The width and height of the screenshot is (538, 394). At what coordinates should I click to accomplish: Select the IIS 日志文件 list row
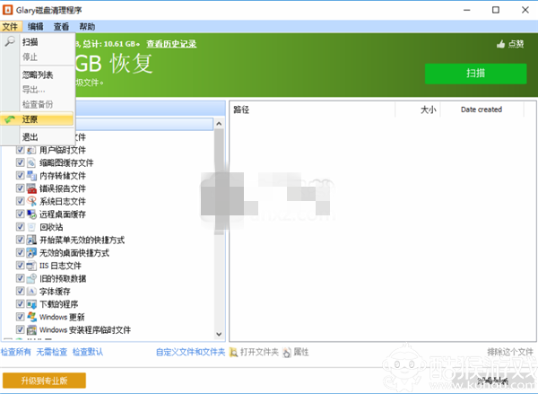click(60, 266)
